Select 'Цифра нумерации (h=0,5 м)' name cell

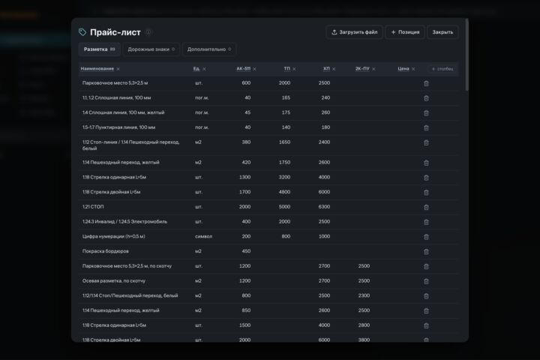pos(114,236)
